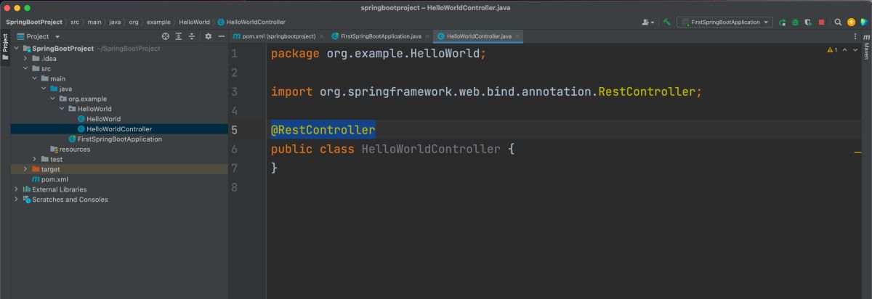Stop the running application with red square

821,22
